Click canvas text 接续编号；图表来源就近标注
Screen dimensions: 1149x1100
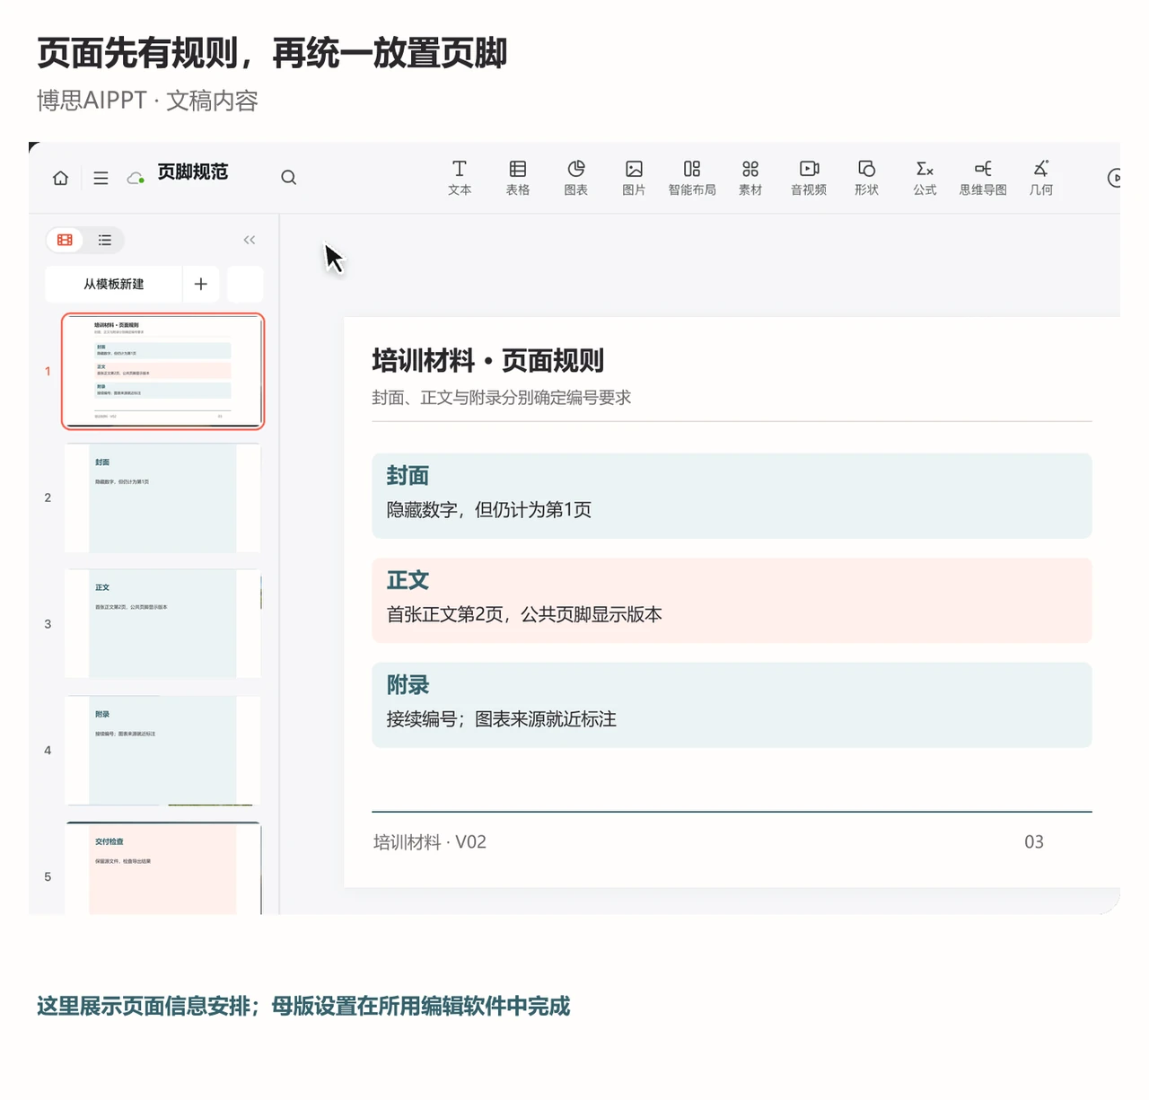click(502, 719)
